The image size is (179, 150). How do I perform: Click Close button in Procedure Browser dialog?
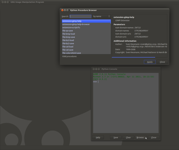(162, 62)
